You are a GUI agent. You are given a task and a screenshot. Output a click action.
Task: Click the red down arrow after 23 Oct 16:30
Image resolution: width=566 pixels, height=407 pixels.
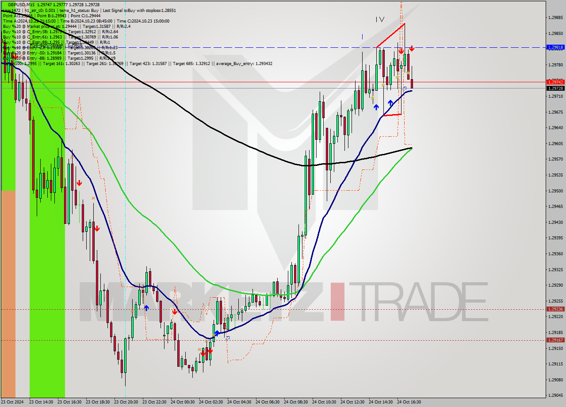pos(79,183)
